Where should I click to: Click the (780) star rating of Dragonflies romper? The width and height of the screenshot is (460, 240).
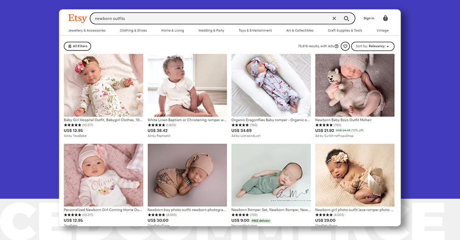pos(244,125)
